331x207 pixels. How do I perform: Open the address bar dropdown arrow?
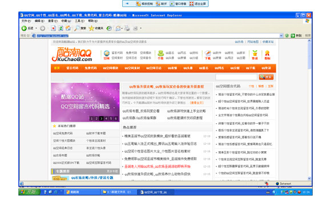(x=281, y=36)
